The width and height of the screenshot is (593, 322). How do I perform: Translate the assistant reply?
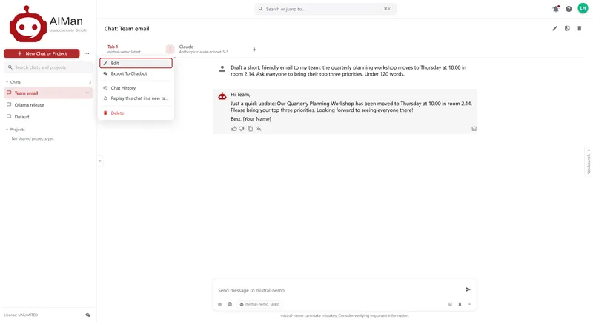(x=259, y=129)
